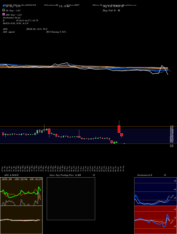This screenshot has width=177, height=234.
Task: Click the 'Day Vol: 0 M' label
Action: click(111, 11)
